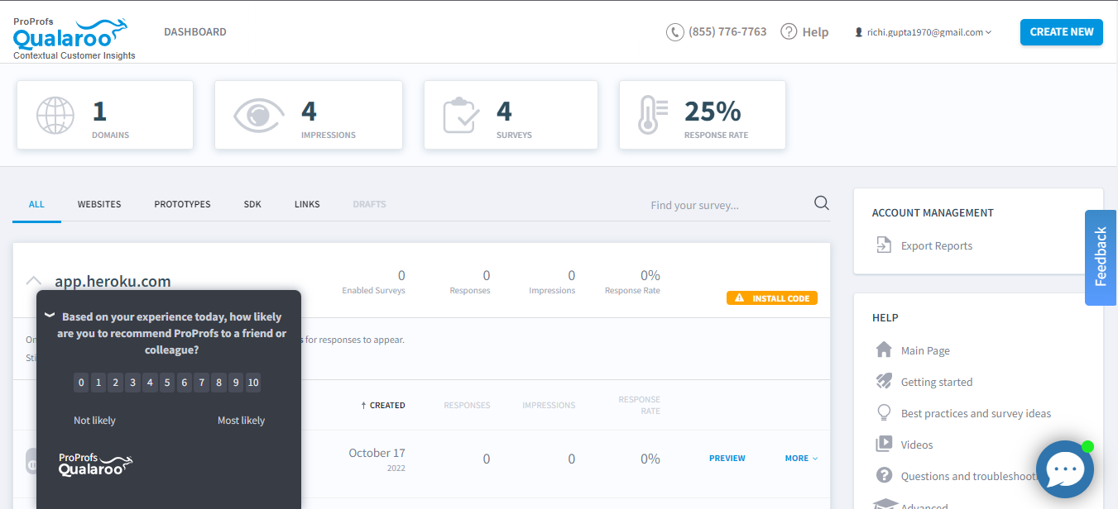Open Best practices and survey ideas link
1118x509 pixels.
(x=976, y=413)
